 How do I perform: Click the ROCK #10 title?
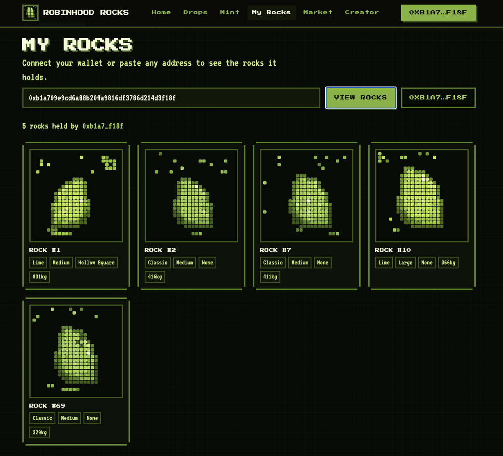tap(393, 250)
